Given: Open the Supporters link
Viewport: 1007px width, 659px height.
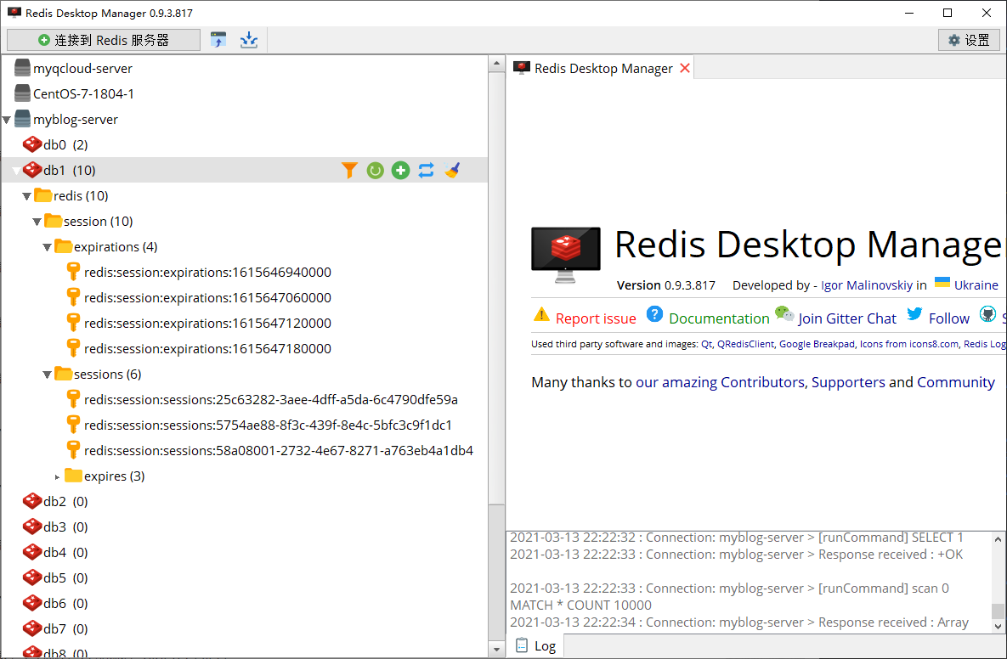Looking at the screenshot, I should [x=848, y=382].
